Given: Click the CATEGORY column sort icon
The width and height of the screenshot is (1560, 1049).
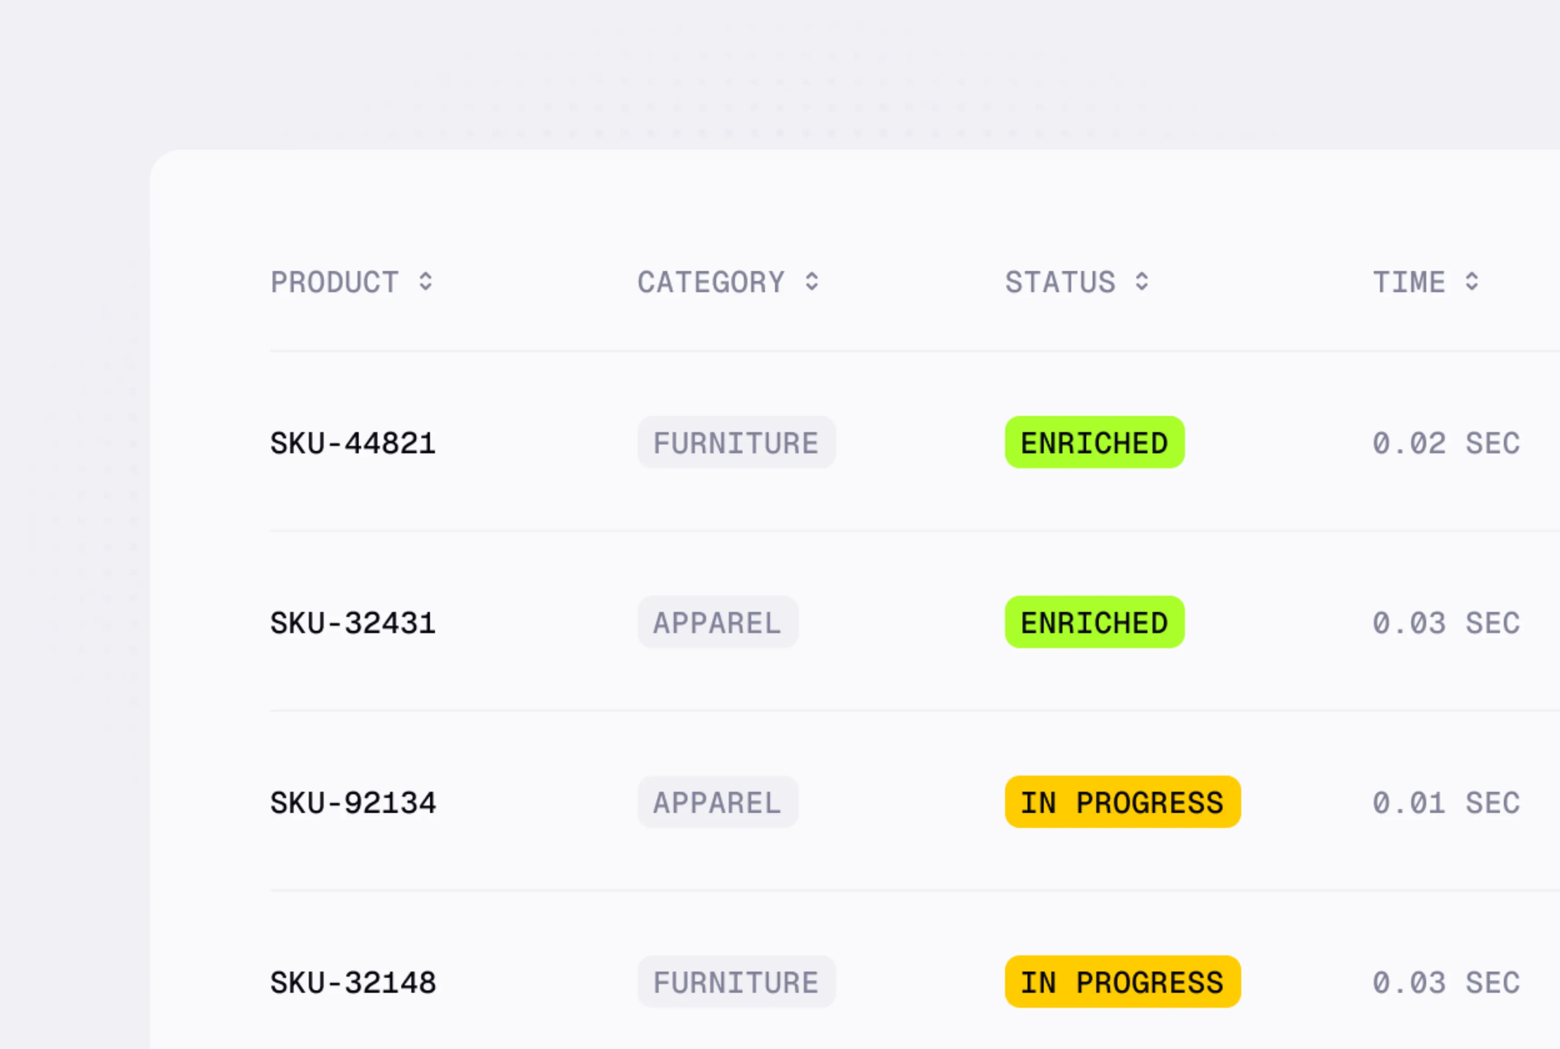Looking at the screenshot, I should [x=812, y=282].
